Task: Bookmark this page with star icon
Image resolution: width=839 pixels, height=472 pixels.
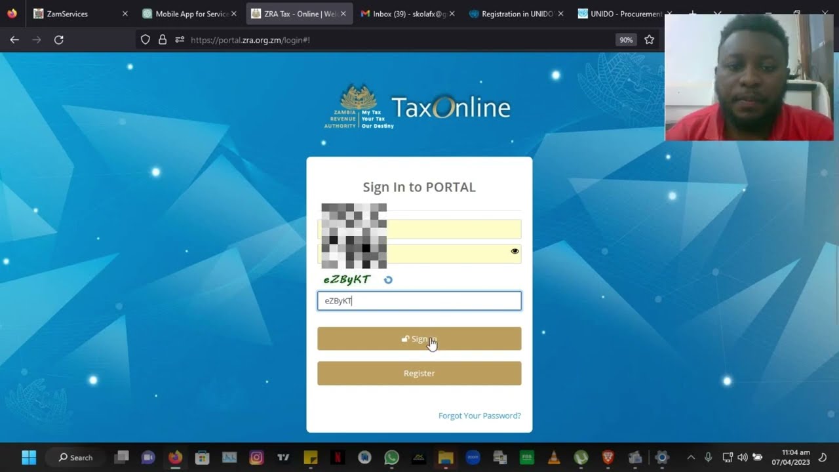Action: click(649, 40)
